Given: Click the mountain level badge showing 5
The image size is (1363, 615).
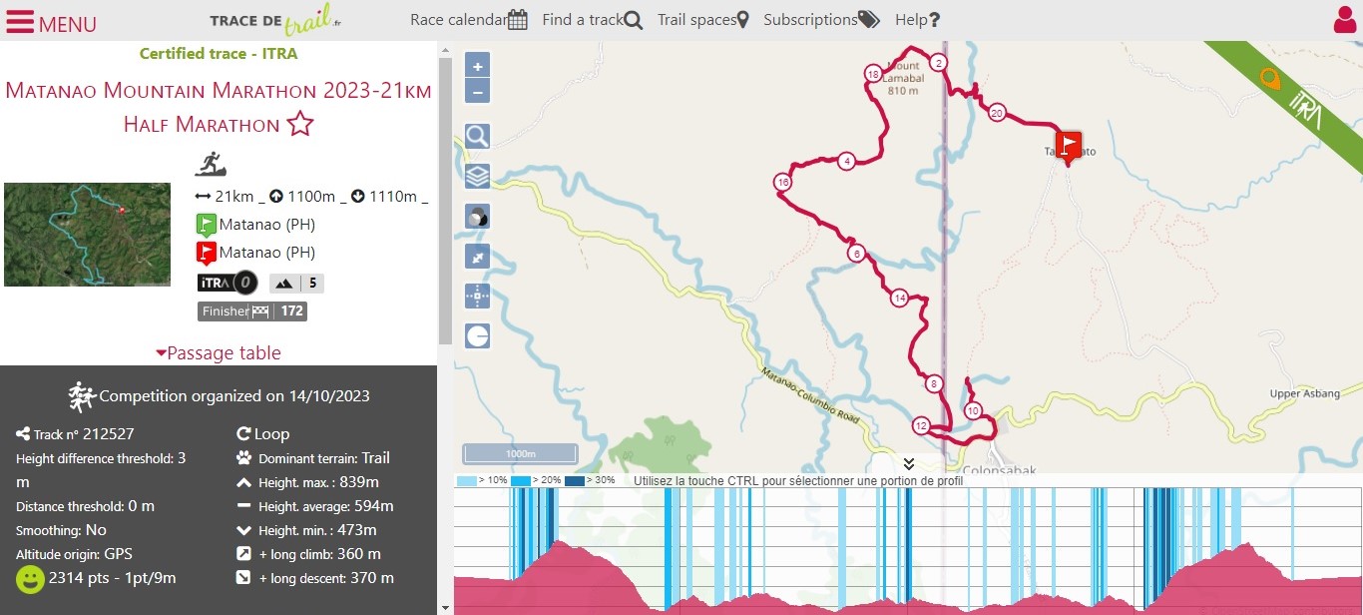Looking at the screenshot, I should [x=296, y=284].
